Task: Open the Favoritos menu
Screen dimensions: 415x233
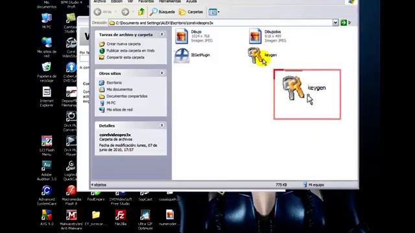Action: pos(146,1)
